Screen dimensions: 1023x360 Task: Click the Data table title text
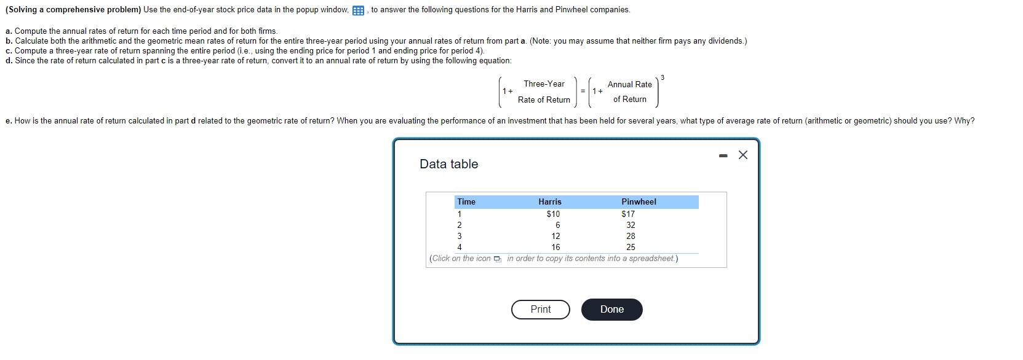448,164
